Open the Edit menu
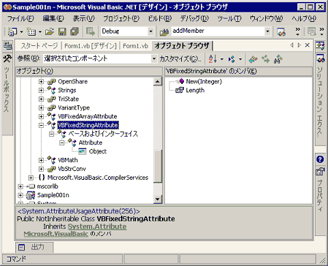 tap(53, 18)
